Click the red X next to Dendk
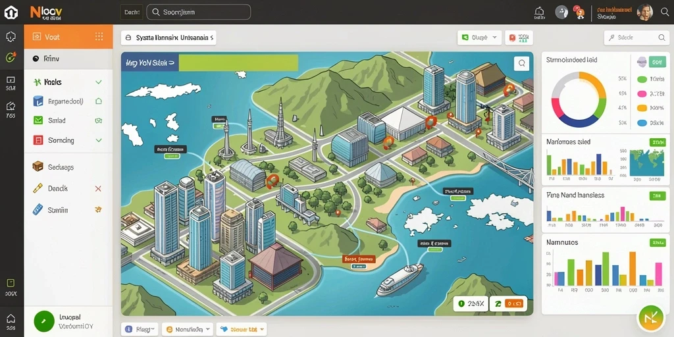The height and width of the screenshot is (337, 674). coord(98,188)
